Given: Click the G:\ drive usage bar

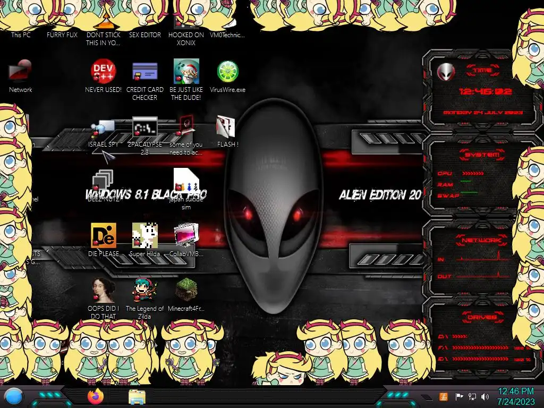Looking at the screenshot, I should 480,359.
